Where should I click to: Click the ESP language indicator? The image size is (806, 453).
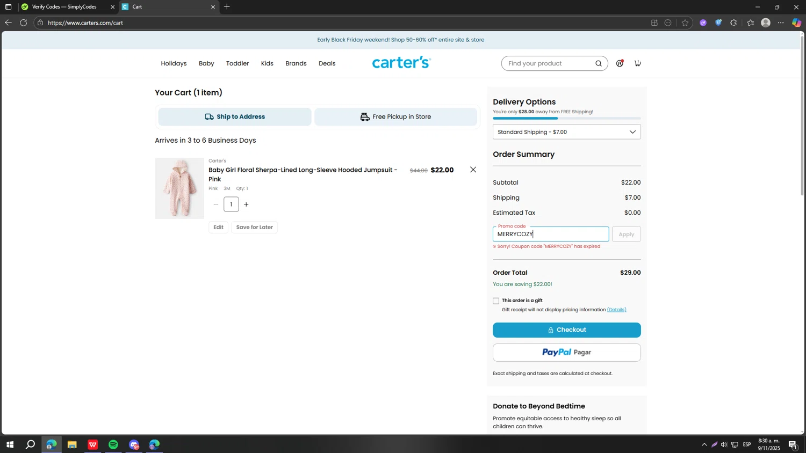(x=746, y=444)
